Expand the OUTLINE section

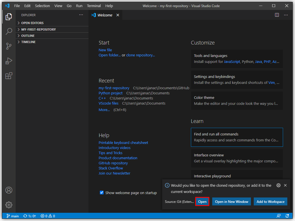[x=52, y=36]
